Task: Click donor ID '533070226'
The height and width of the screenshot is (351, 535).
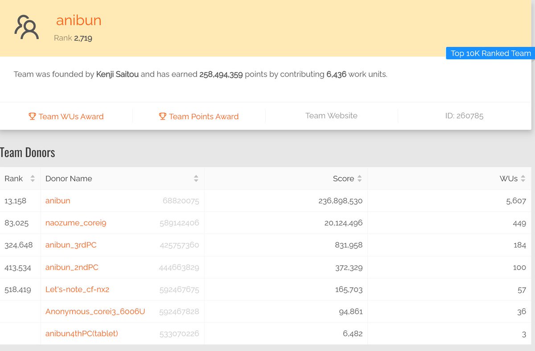Action: (x=179, y=334)
